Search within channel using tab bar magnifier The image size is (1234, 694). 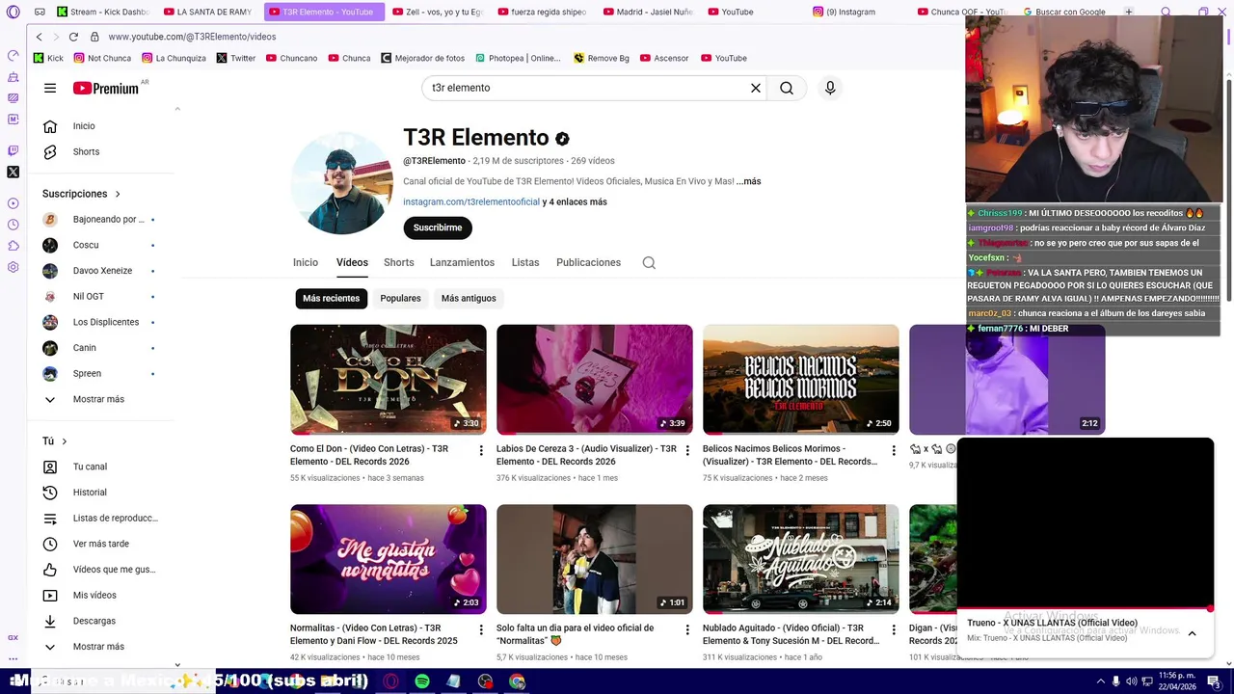(649, 262)
